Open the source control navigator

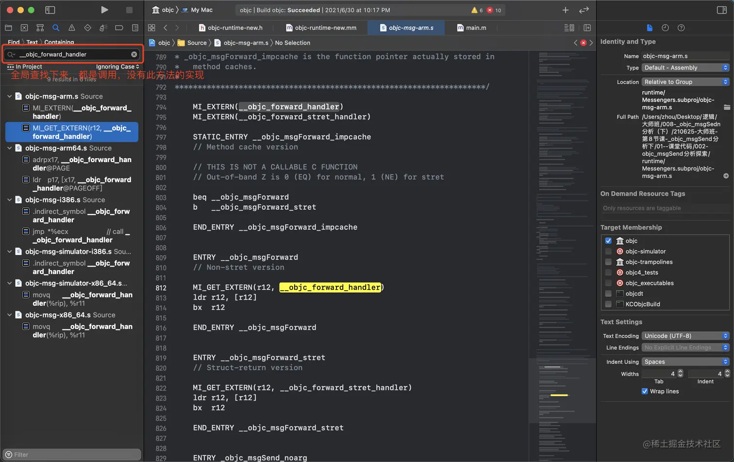click(x=24, y=28)
